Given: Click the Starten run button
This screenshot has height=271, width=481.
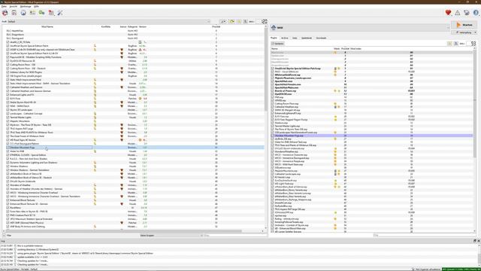Looking at the screenshot, I should tap(464, 25).
